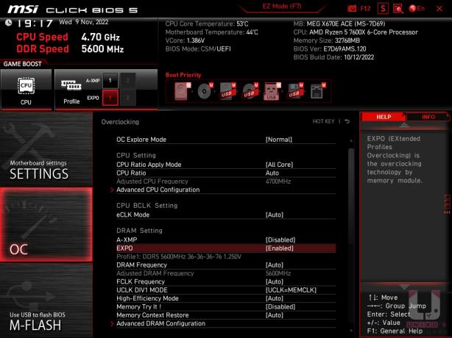Enable A-XMP profile 2

coord(127,80)
